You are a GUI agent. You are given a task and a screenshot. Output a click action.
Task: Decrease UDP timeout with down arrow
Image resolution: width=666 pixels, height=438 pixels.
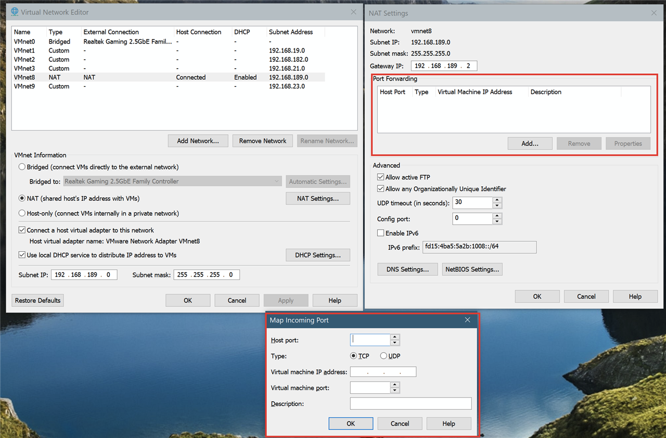pyautogui.click(x=497, y=206)
